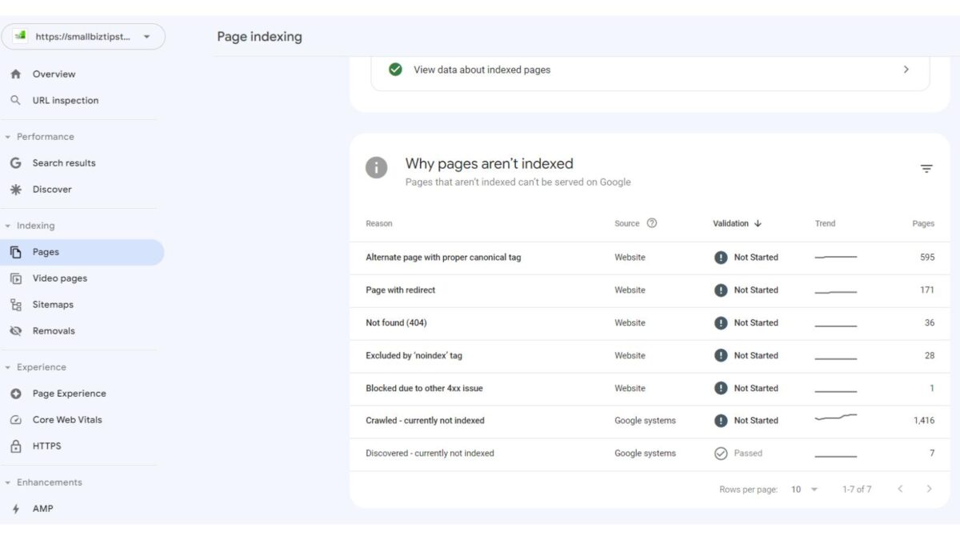Click the Source help question mark
The height and width of the screenshot is (540, 960).
[651, 223]
